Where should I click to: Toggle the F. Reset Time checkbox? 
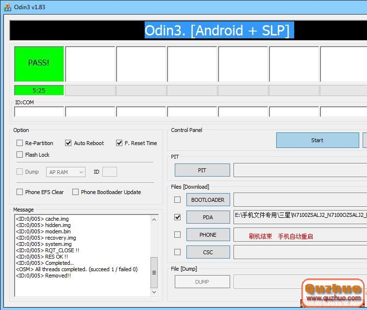(119, 143)
